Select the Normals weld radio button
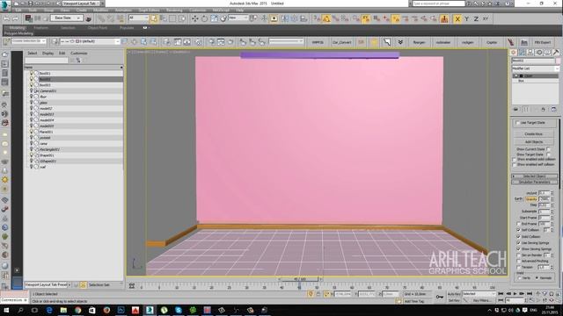The width and height of the screenshot is (563, 316). 537,277
